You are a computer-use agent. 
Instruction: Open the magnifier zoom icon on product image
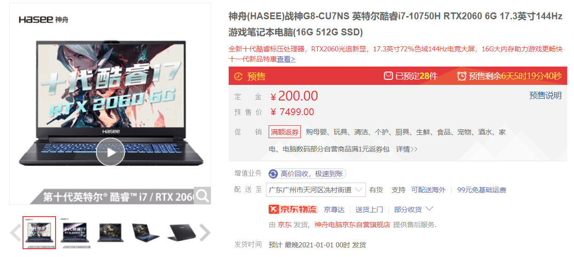pyautogui.click(x=202, y=196)
